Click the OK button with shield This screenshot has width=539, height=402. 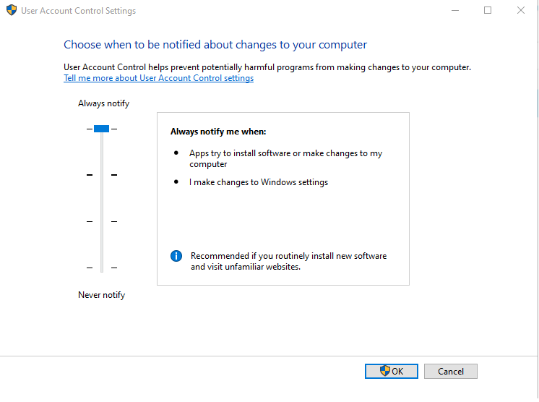click(x=391, y=371)
